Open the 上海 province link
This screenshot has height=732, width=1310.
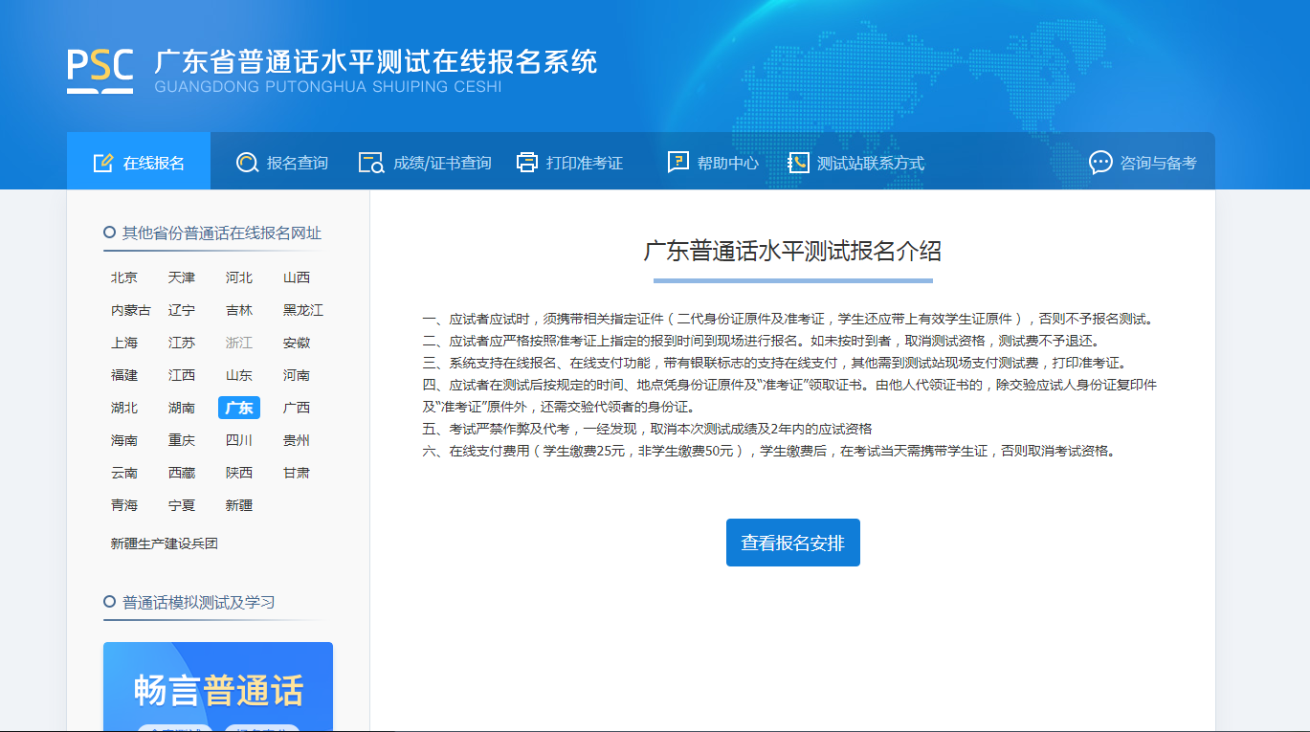click(x=124, y=343)
